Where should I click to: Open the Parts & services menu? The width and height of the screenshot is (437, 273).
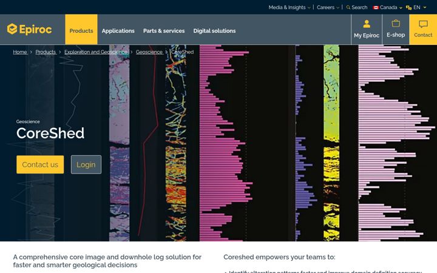pos(164,31)
